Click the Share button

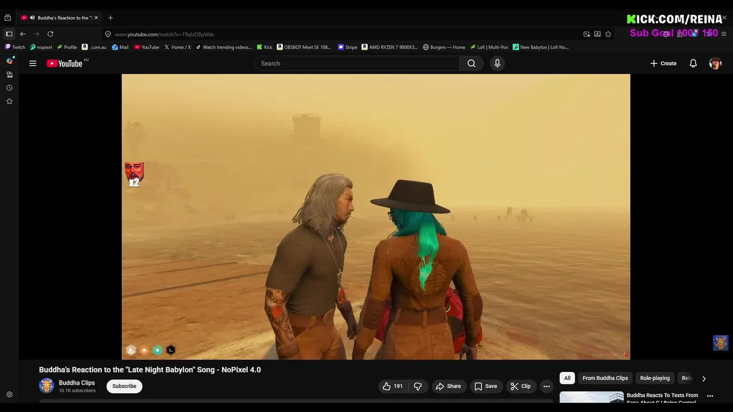tap(448, 386)
